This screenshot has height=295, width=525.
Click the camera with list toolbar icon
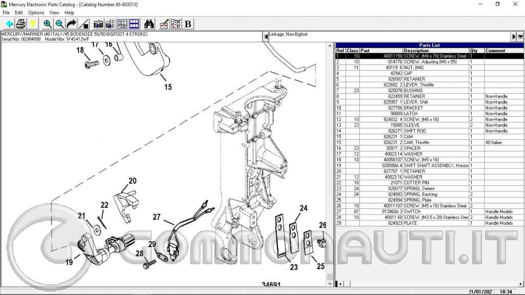click(x=110, y=24)
